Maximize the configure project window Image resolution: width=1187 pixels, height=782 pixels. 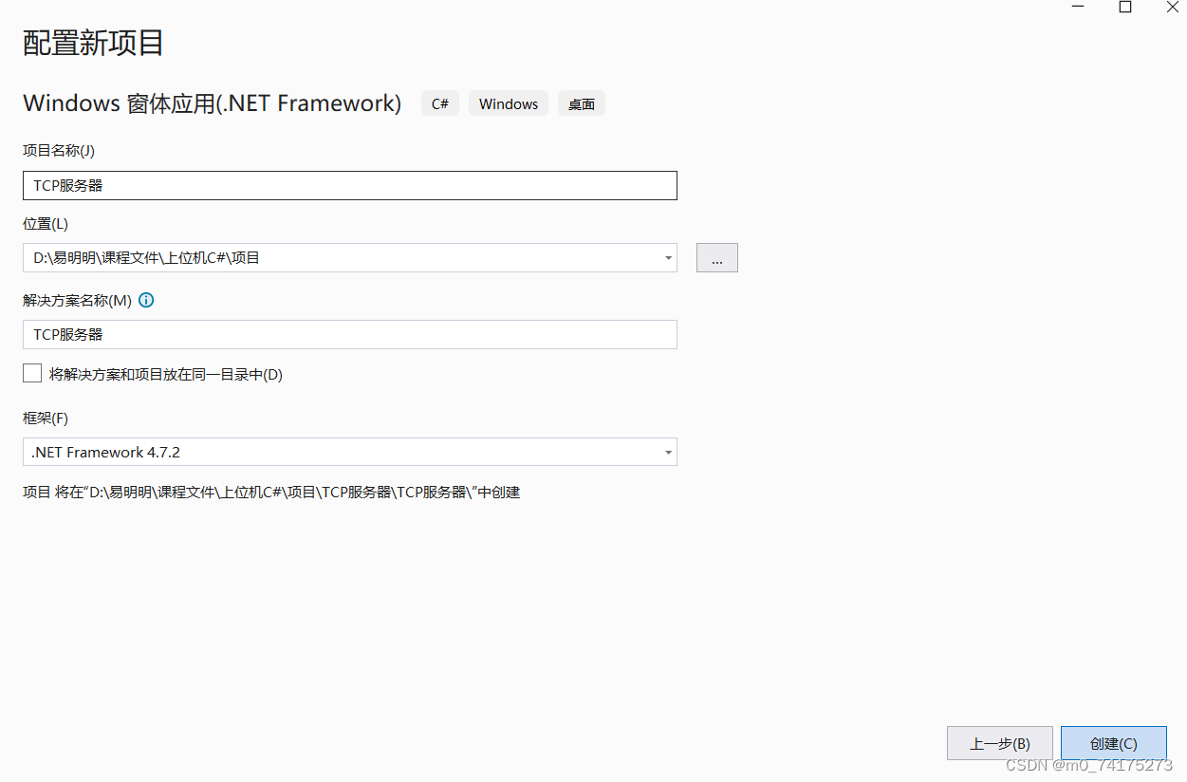tap(1124, 7)
